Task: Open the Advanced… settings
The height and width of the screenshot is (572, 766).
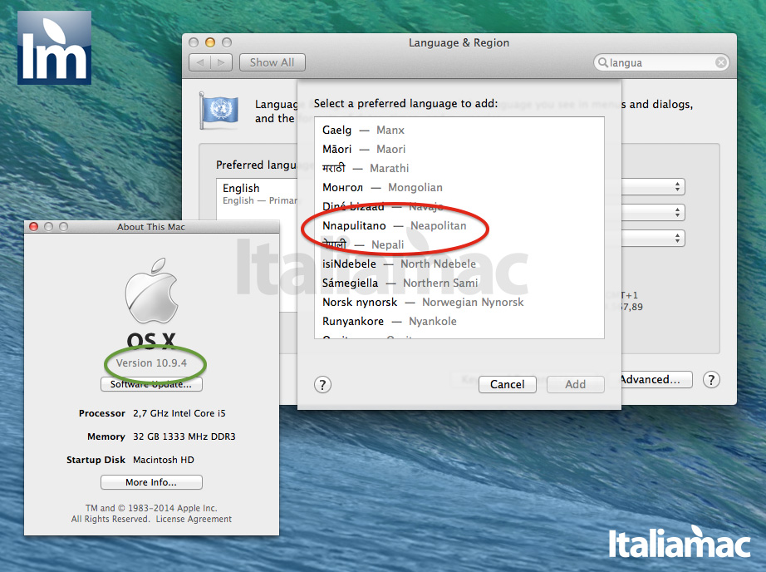Action: point(656,380)
